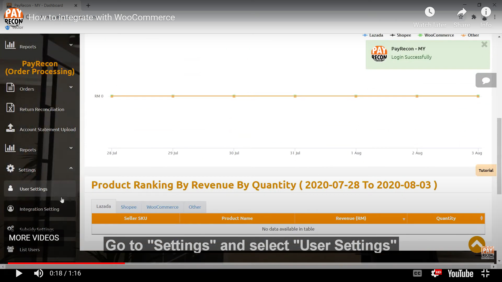Switch to the Shopee tab
This screenshot has width=502, height=282.
129,207
